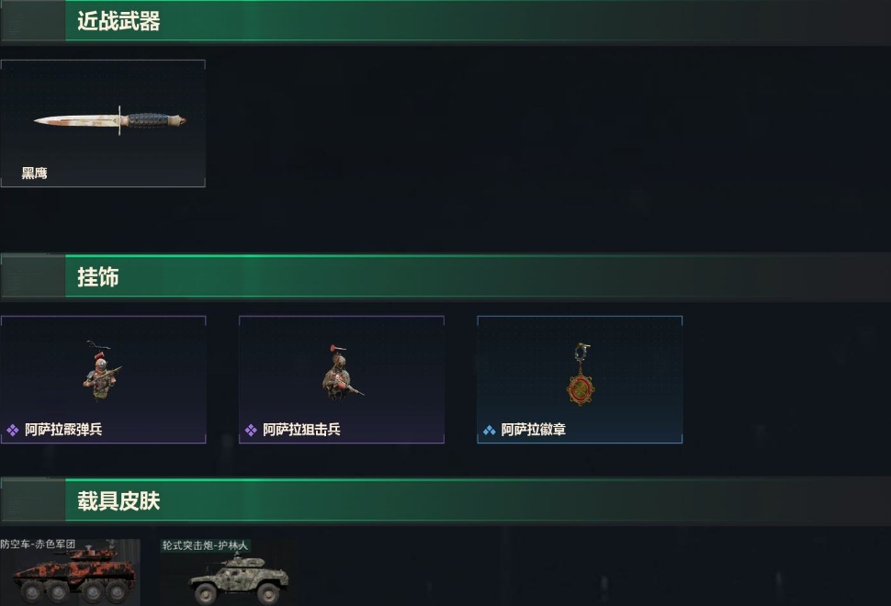Click the 阿萨拉狙击兵 charm figure

342,372
